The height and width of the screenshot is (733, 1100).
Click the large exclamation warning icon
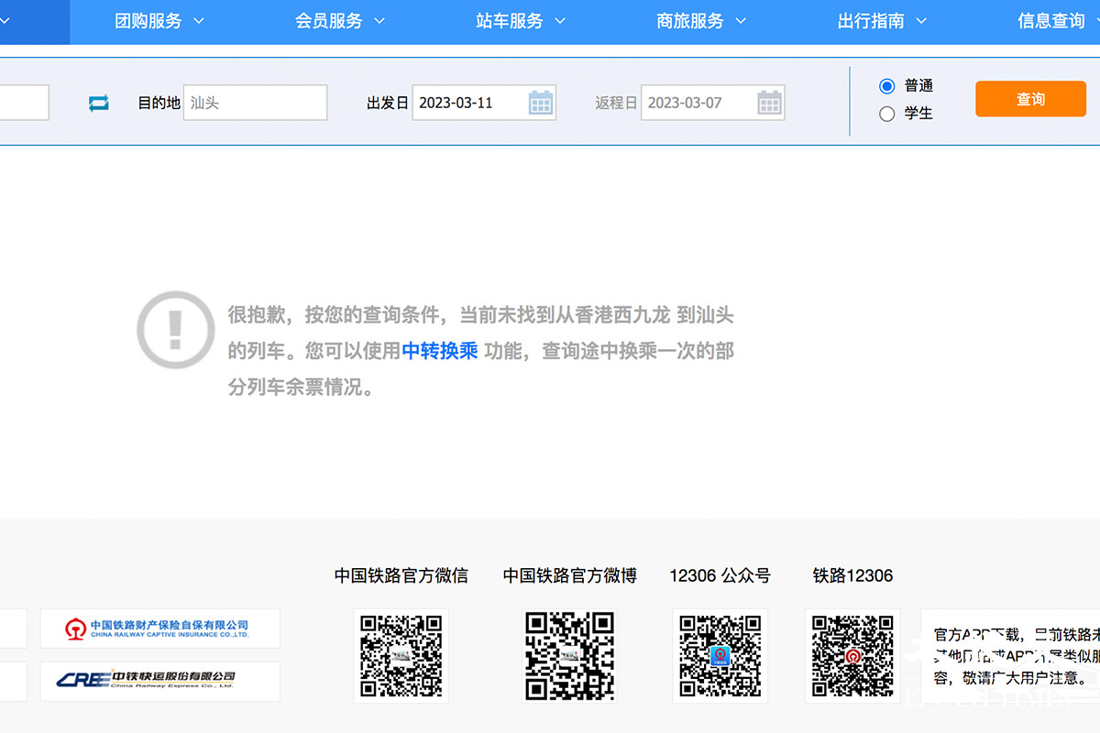(175, 330)
